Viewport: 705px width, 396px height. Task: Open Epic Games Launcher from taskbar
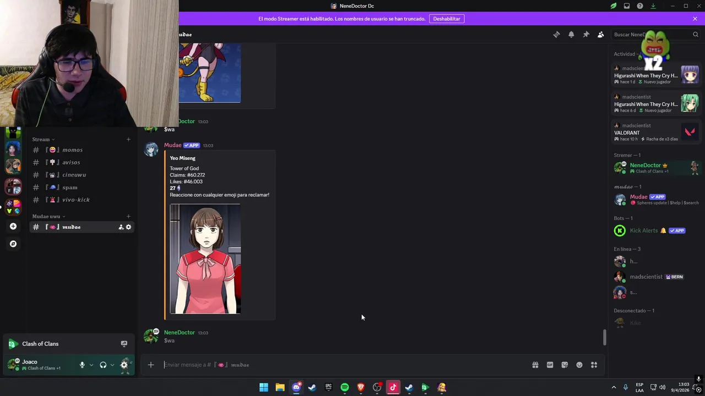pyautogui.click(x=328, y=387)
